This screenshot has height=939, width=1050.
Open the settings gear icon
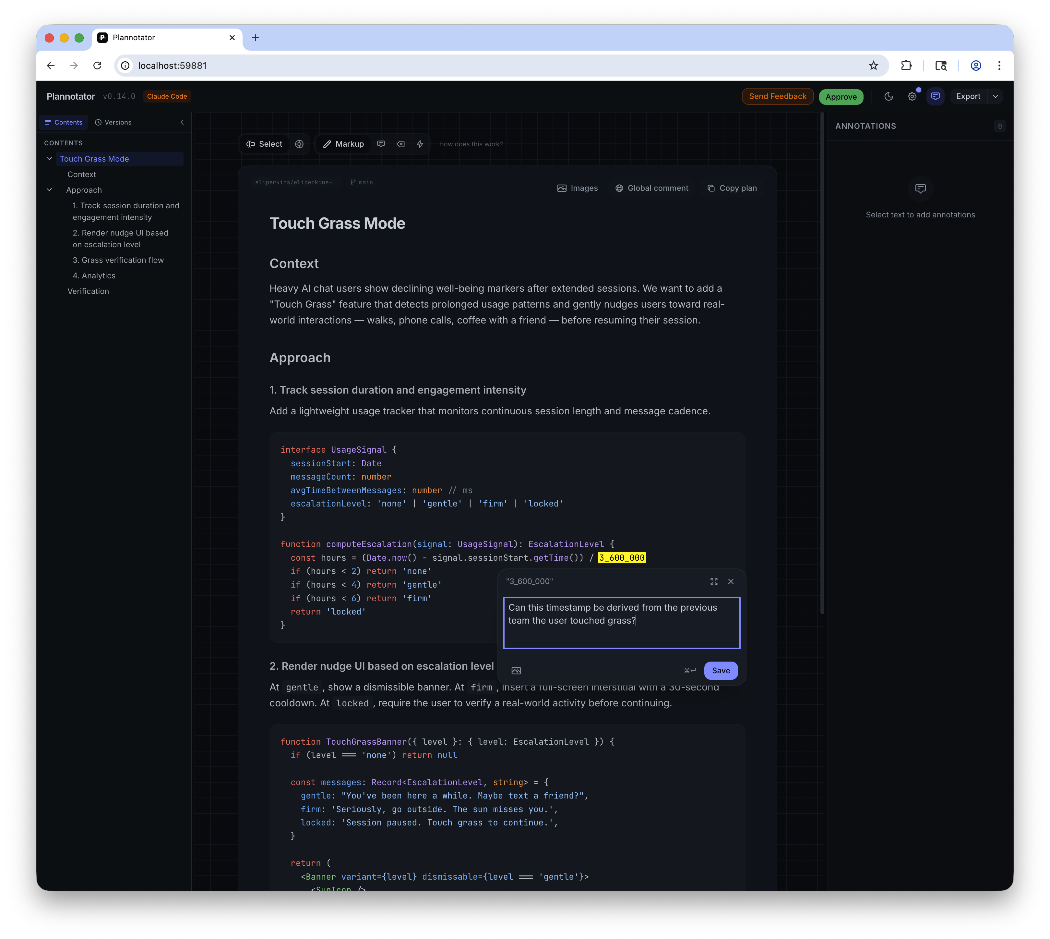[x=912, y=96]
